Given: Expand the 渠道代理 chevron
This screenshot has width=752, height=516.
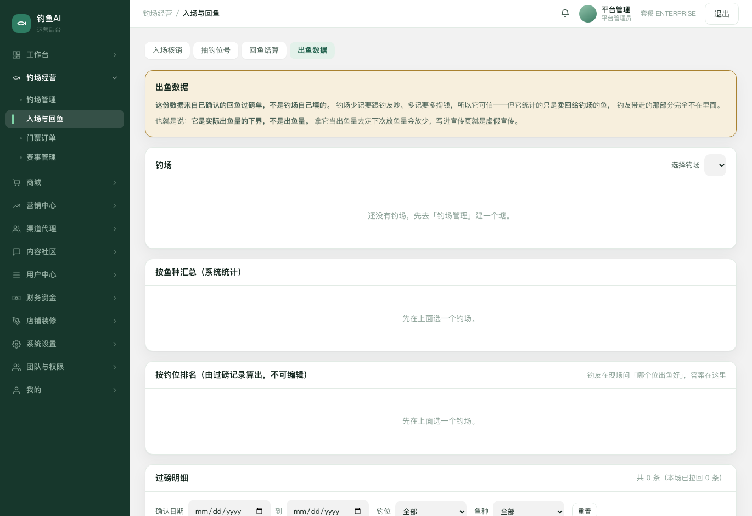Looking at the screenshot, I should pyautogui.click(x=115, y=229).
